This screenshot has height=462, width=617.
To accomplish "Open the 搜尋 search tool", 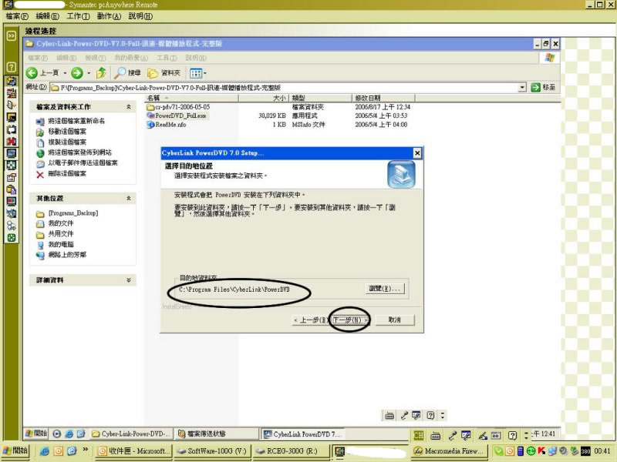I will point(128,72).
